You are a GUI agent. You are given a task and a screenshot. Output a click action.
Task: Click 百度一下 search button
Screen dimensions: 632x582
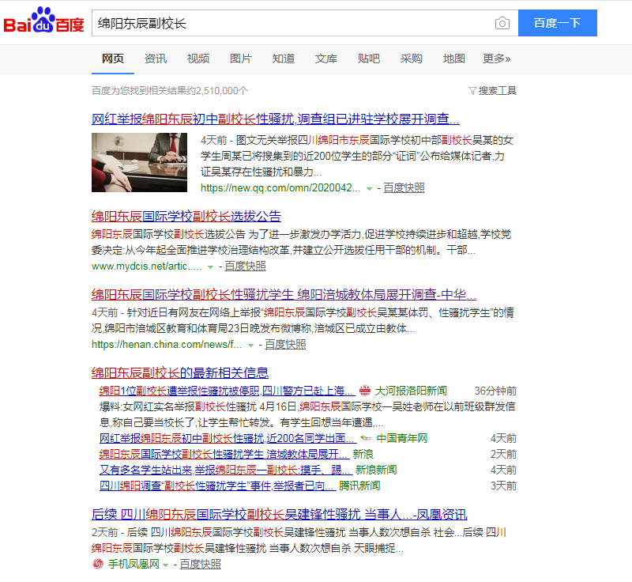[x=558, y=23]
